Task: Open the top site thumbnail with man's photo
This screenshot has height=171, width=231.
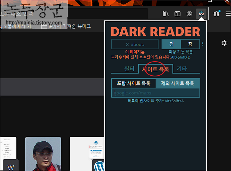Action: [x=43, y=154]
